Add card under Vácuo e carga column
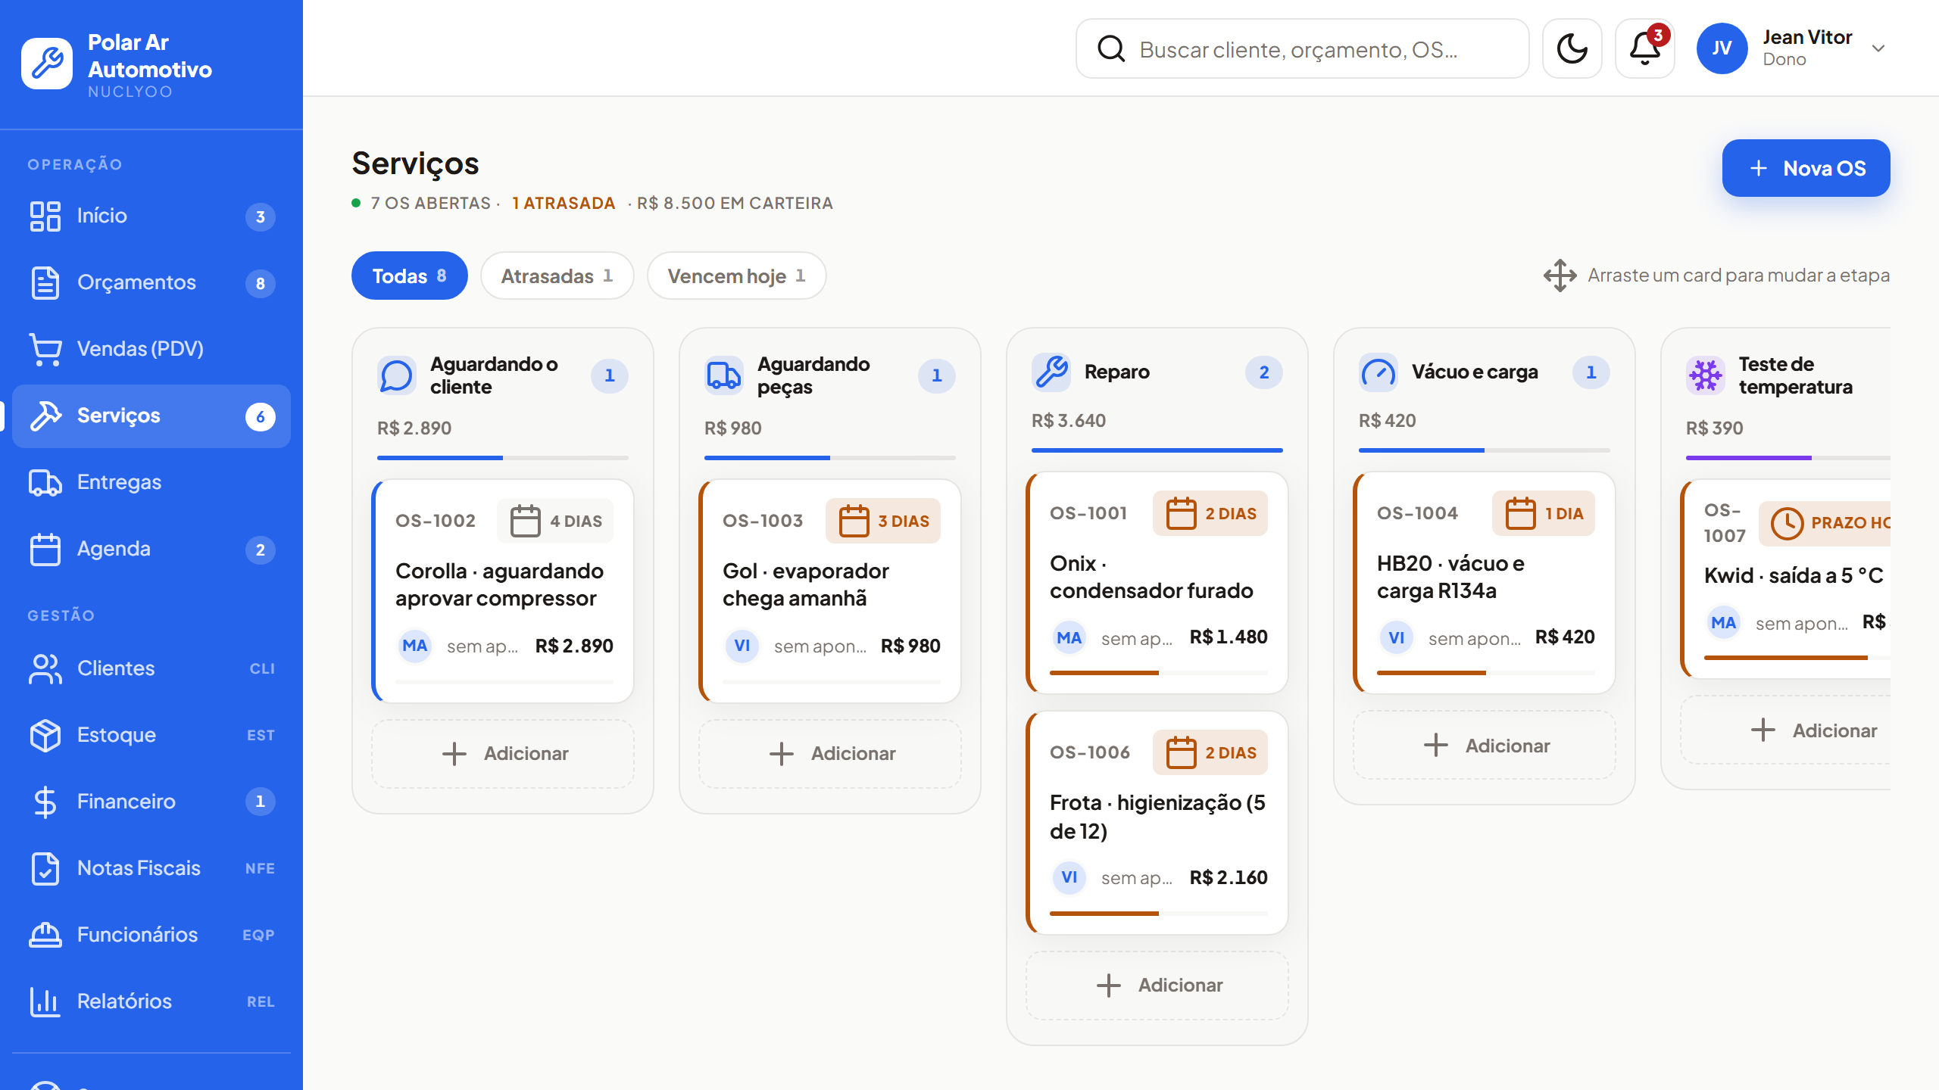 [x=1485, y=746]
